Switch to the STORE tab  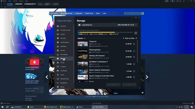(x=10, y=4)
